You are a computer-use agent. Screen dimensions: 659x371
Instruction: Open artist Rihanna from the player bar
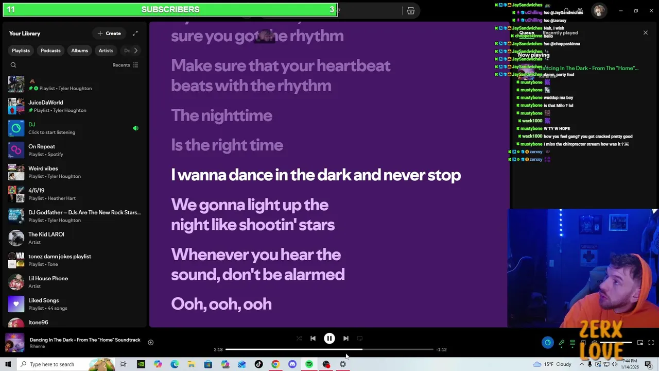click(x=37, y=346)
